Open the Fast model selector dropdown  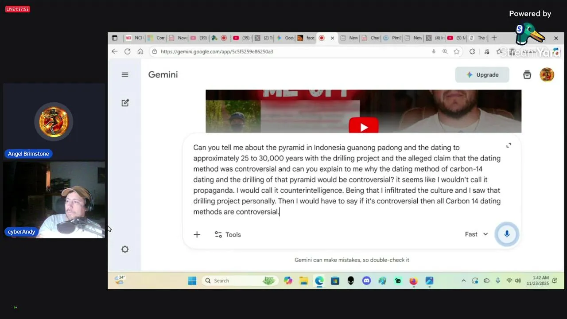(476, 234)
